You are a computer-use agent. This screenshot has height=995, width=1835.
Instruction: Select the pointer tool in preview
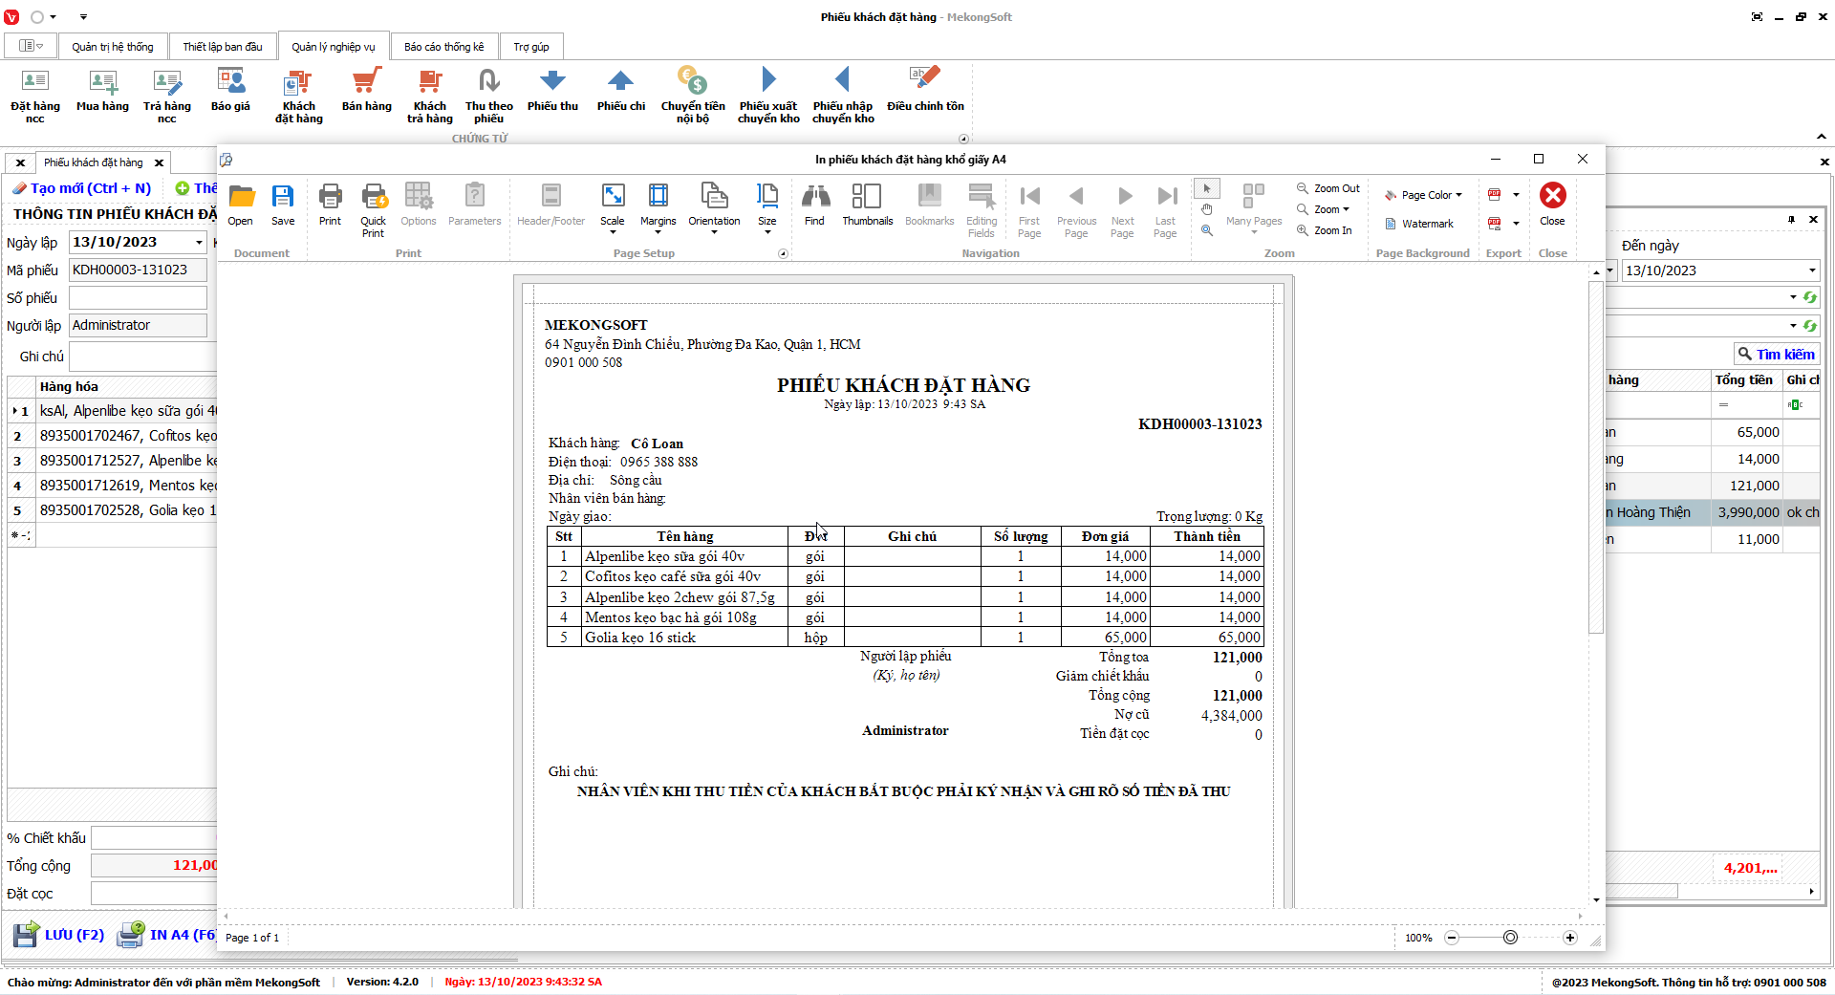tap(1207, 188)
